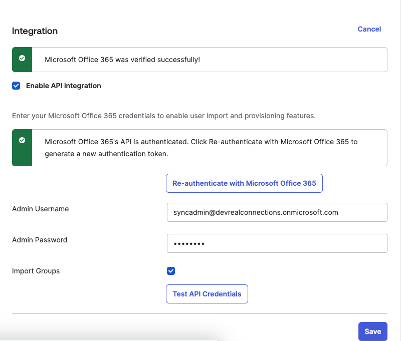The width and height of the screenshot is (401, 341).
Task: Click checkmark icon in API authenticated banner
Action: click(22, 140)
